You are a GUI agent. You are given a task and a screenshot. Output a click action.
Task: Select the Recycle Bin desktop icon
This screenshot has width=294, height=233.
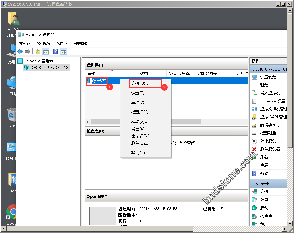coord(12,118)
